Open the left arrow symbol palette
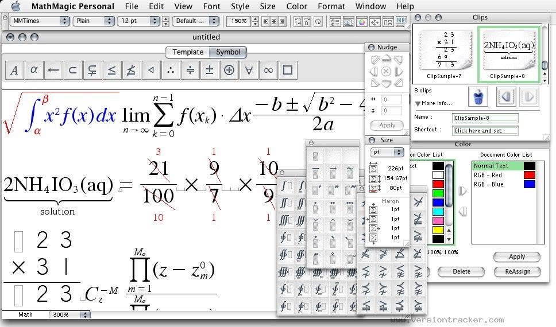 (x=53, y=70)
